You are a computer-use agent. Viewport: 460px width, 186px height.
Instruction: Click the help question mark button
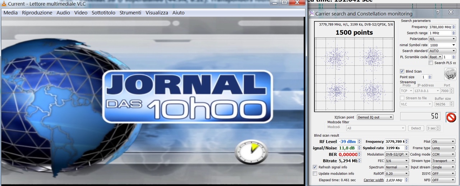(437, 12)
